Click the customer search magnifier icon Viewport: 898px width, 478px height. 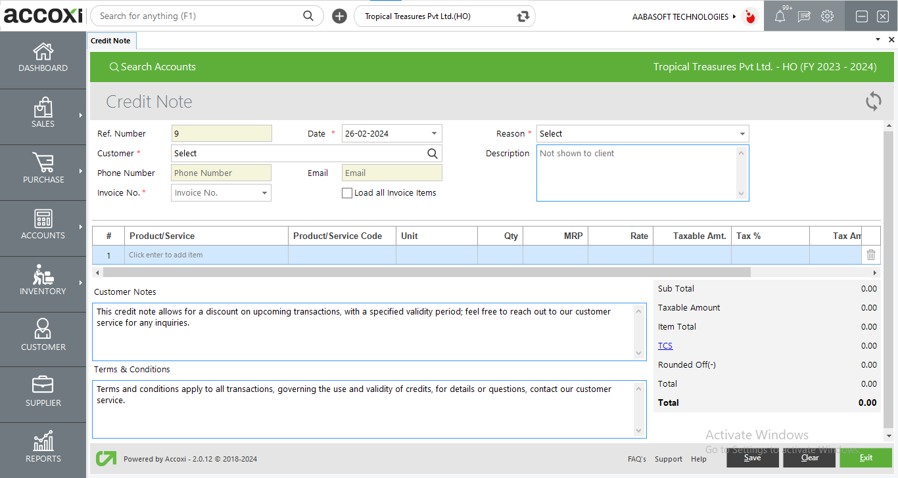pos(432,154)
